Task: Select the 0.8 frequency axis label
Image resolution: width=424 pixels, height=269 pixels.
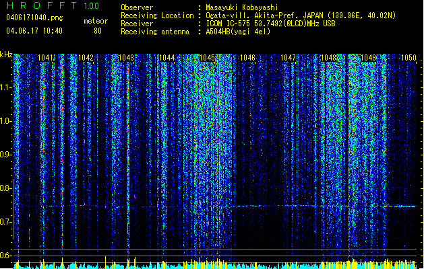Action: 5,188
